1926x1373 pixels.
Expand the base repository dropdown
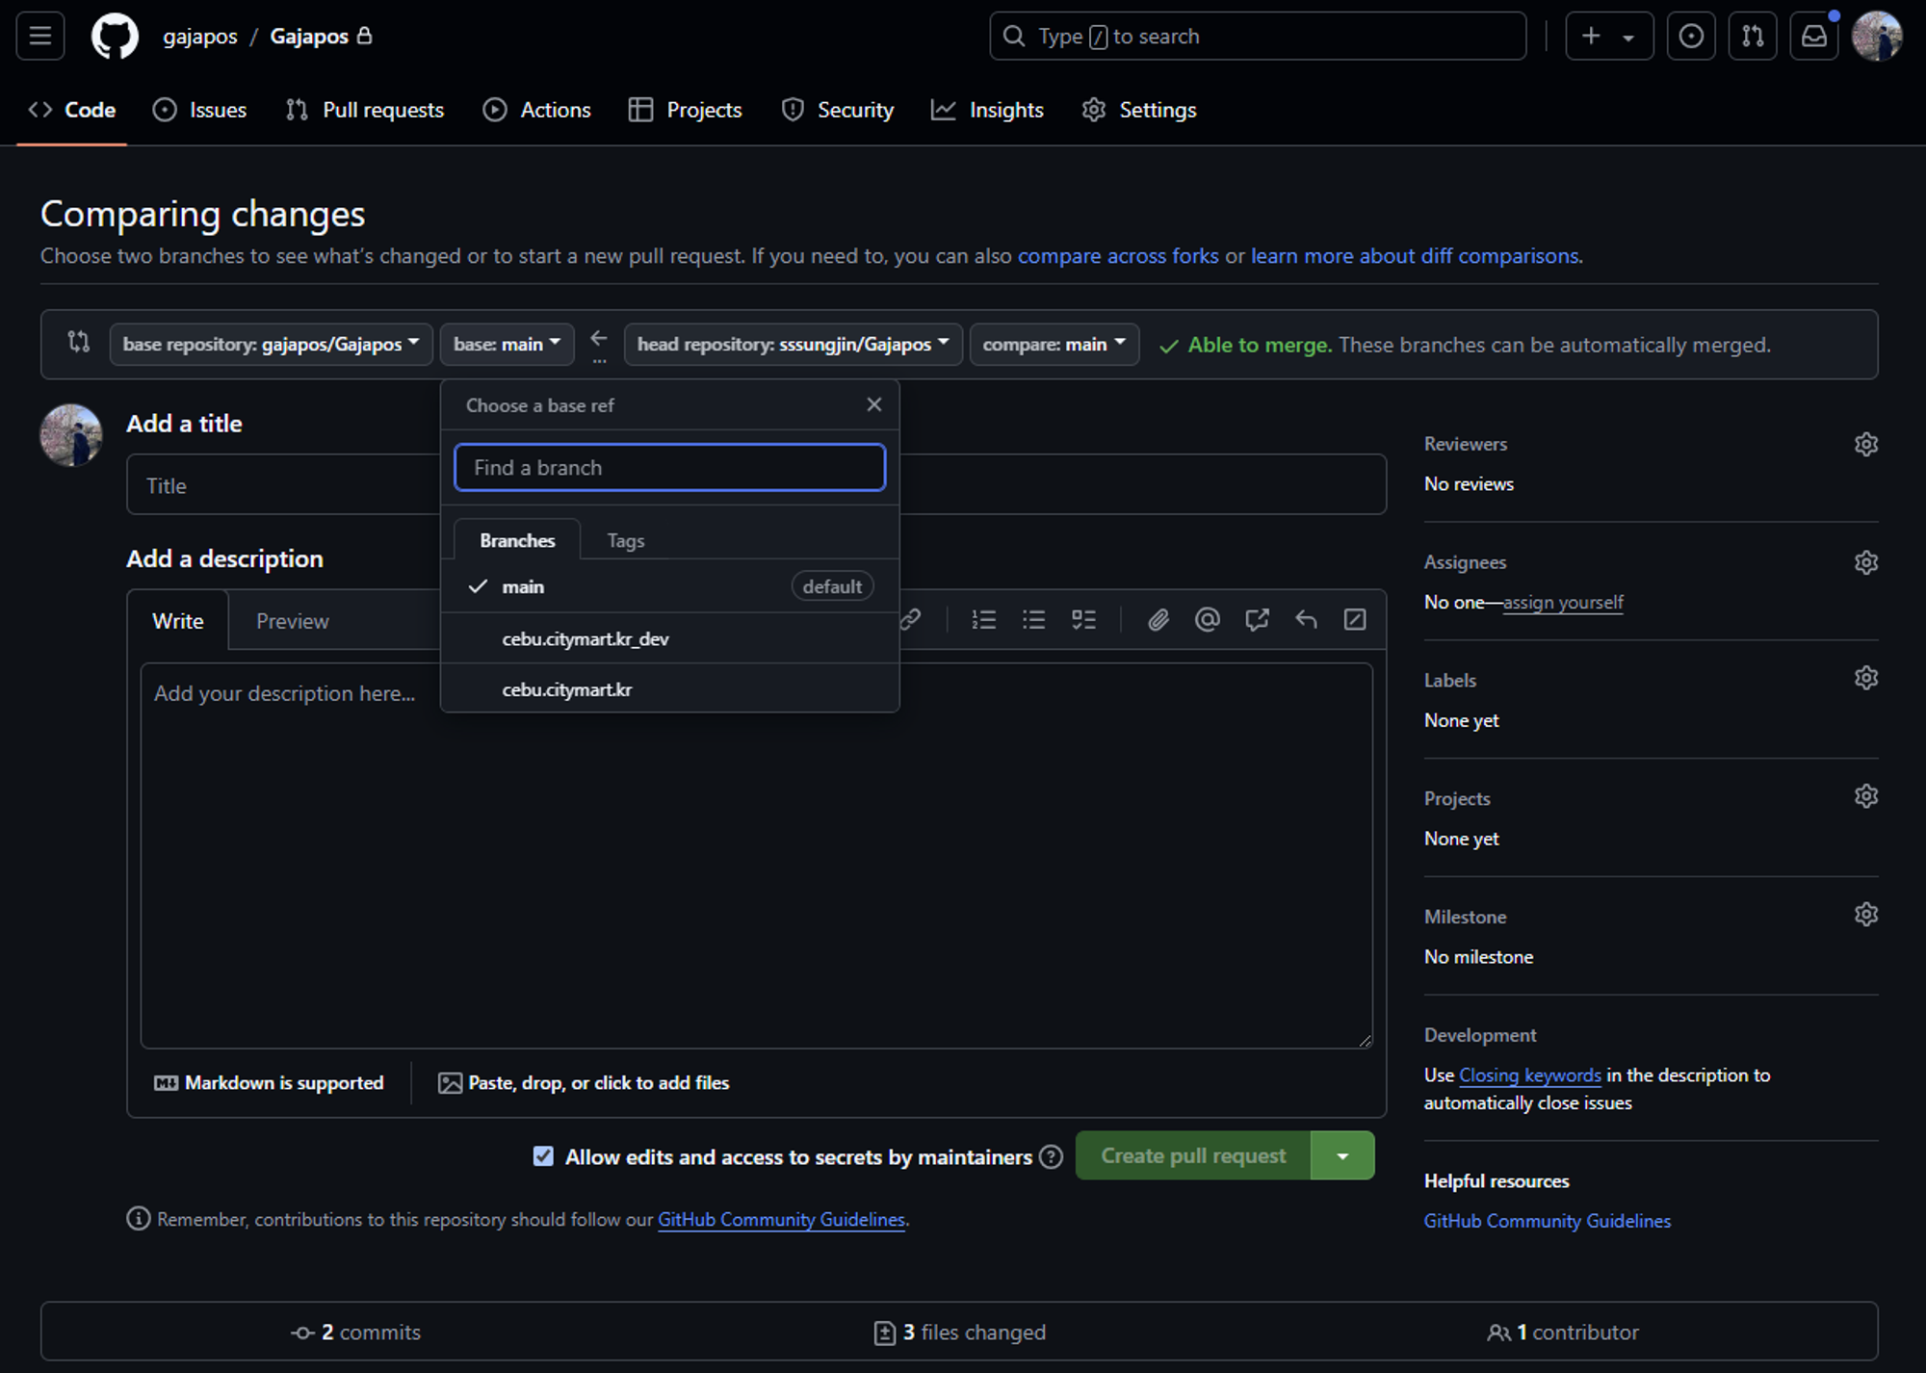[271, 345]
